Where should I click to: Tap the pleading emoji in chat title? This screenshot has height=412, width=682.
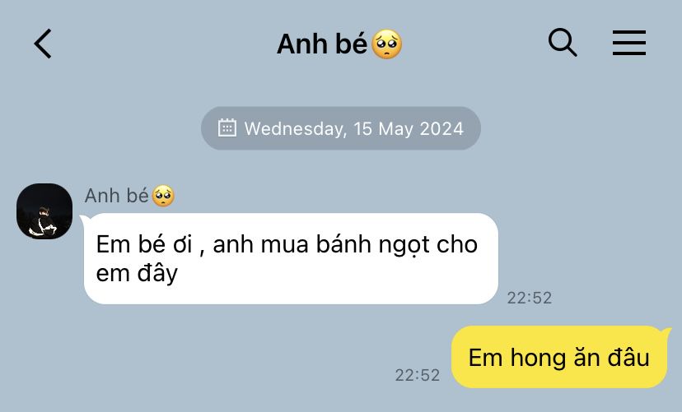(386, 44)
